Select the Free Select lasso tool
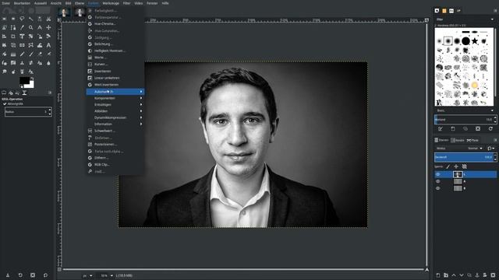Screen dimensions: 499x280 (x=22, y=19)
